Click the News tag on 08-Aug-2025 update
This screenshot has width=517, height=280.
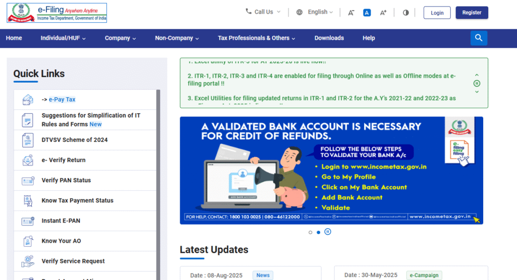pos(263,275)
